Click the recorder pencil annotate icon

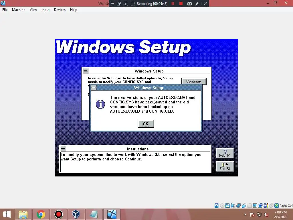(x=197, y=3)
